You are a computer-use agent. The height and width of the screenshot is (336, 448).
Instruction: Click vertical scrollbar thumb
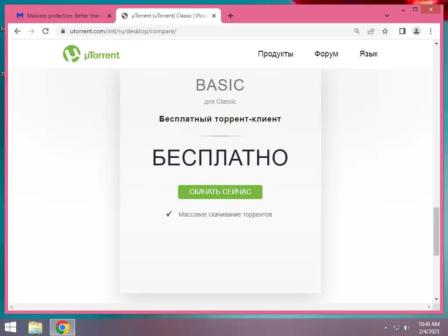436,231
